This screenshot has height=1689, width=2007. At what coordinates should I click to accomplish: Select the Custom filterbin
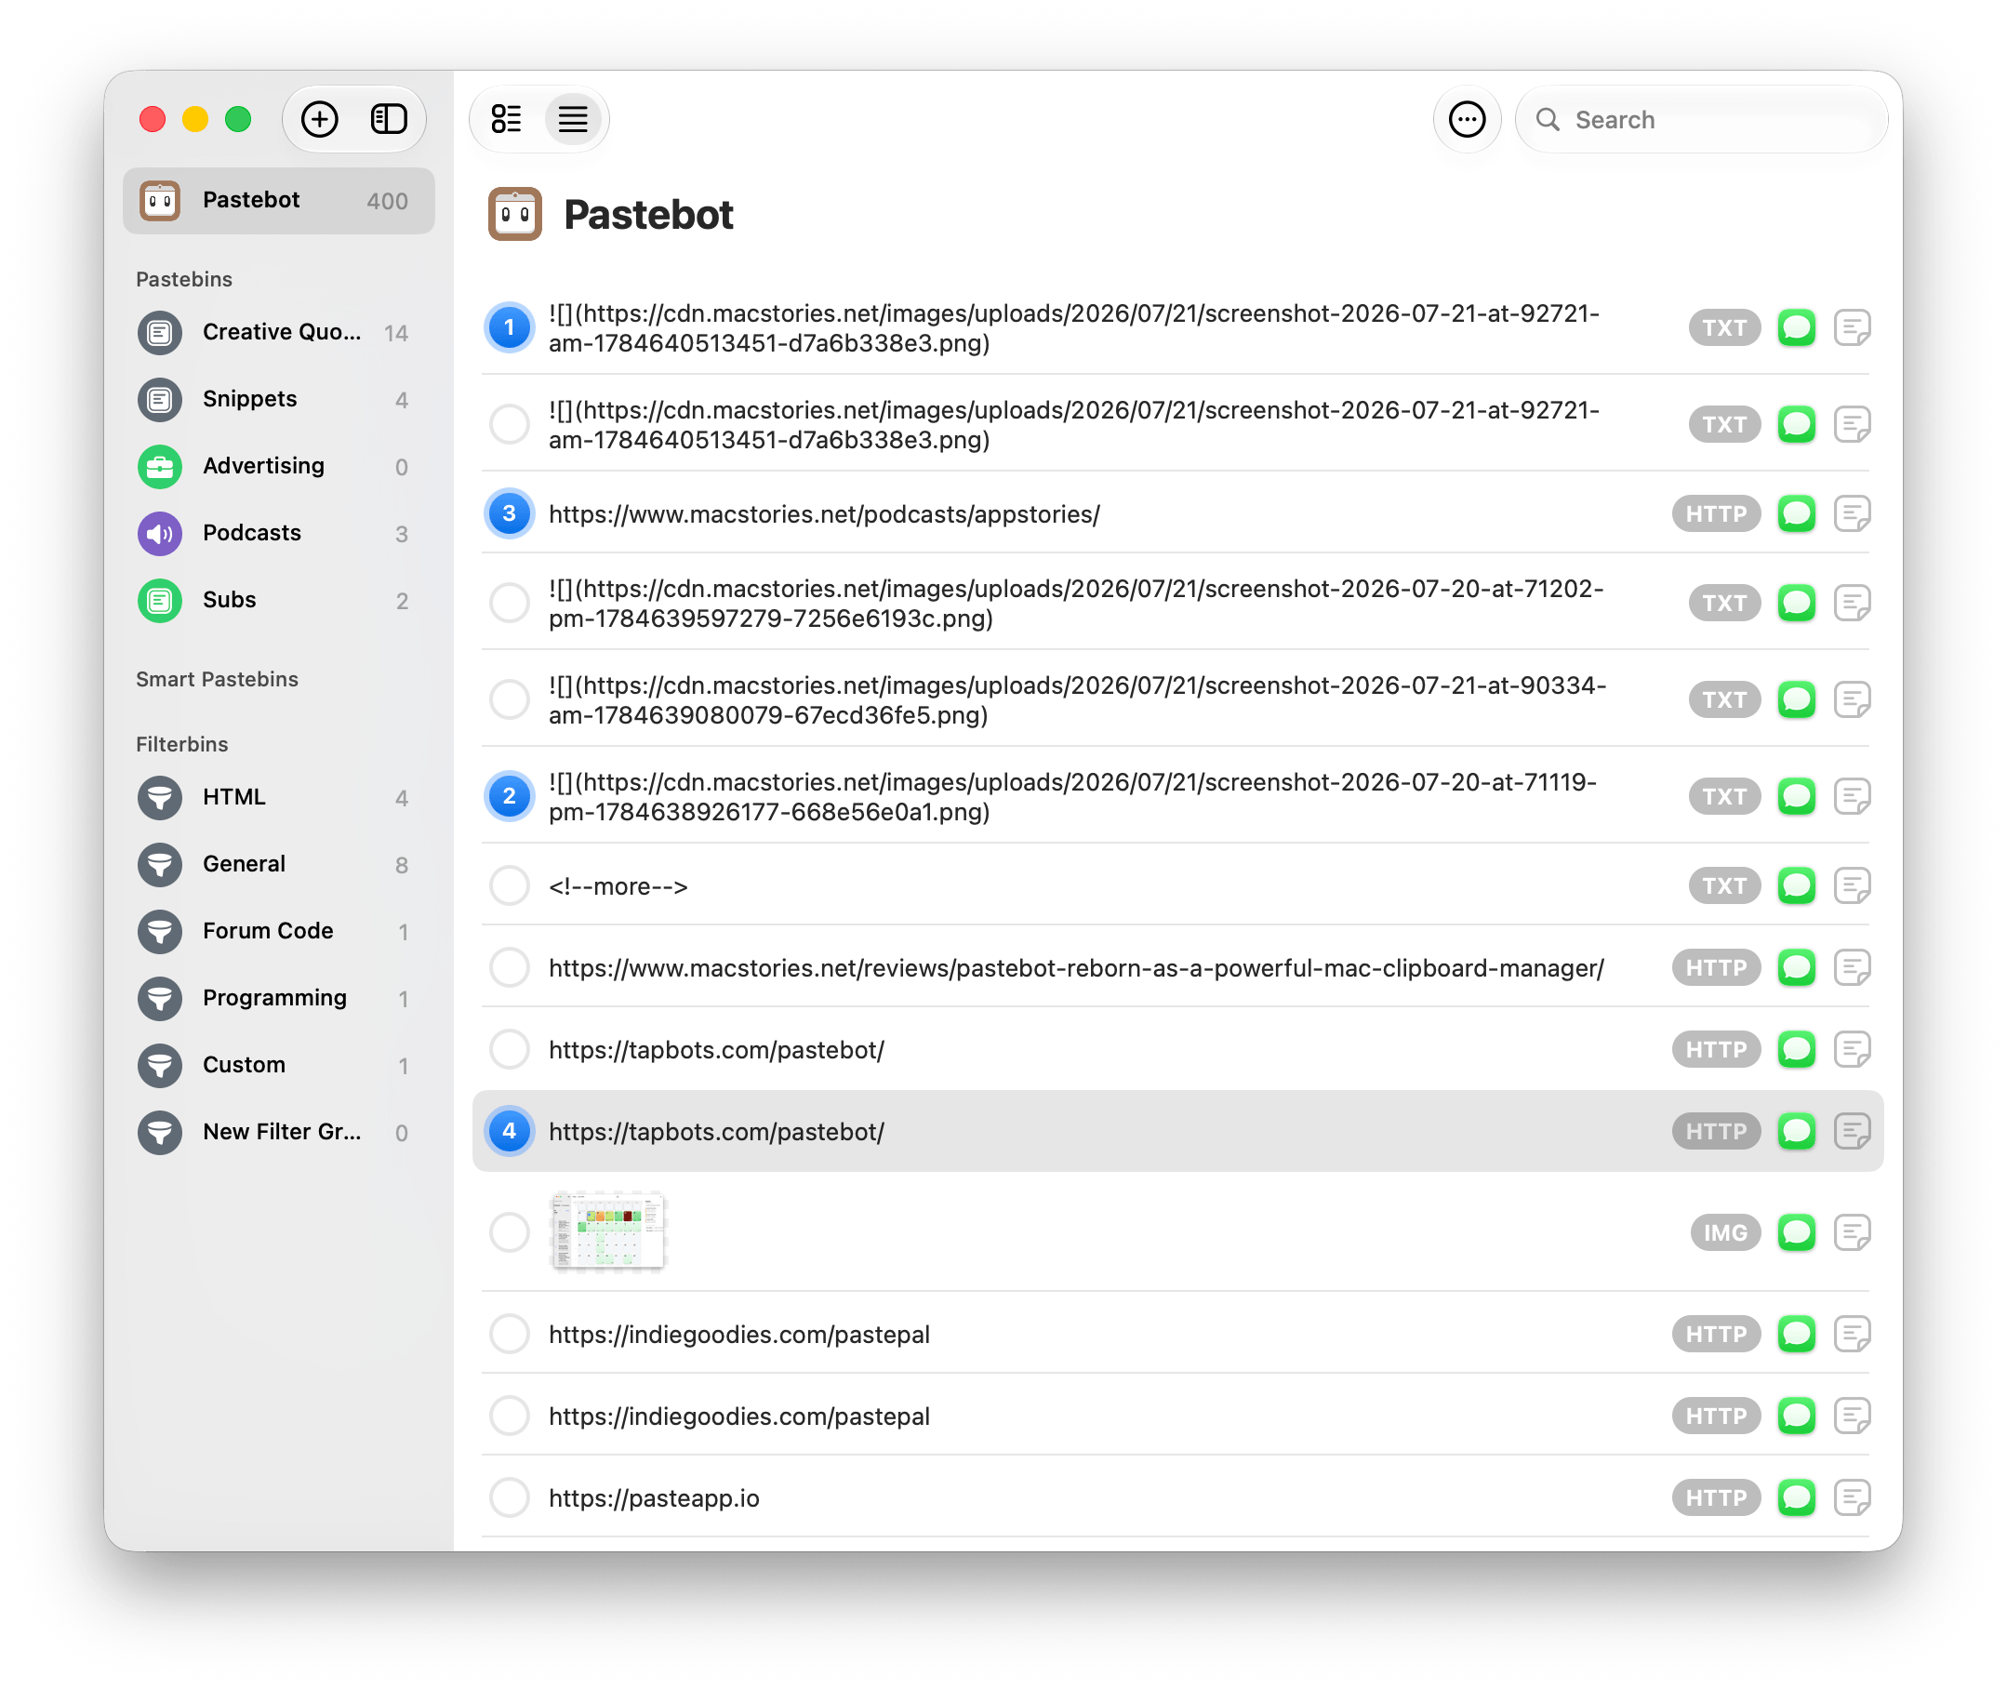pyautogui.click(x=279, y=1066)
